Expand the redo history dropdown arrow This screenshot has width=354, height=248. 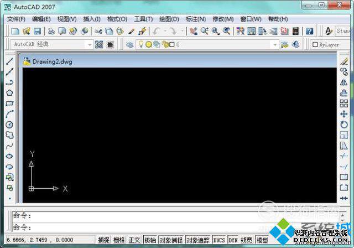click(x=182, y=31)
